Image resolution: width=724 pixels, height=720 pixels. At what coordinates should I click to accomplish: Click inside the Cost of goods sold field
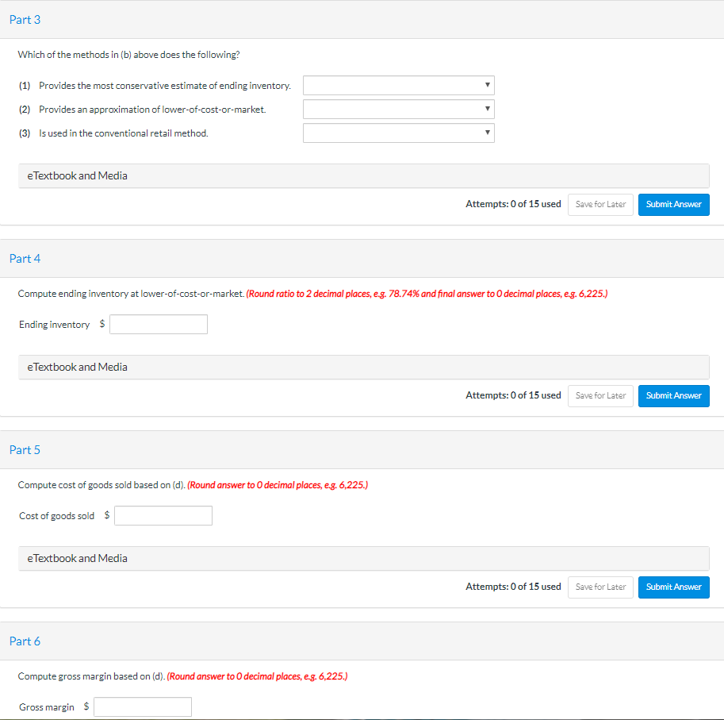tap(163, 515)
